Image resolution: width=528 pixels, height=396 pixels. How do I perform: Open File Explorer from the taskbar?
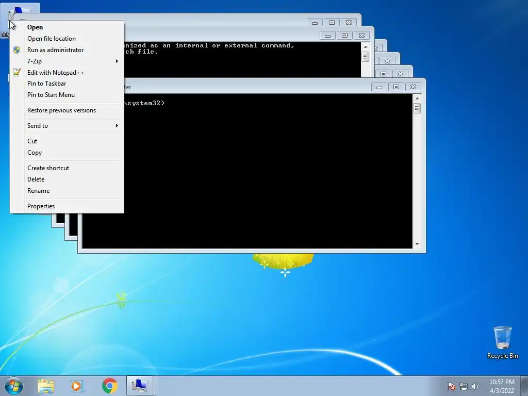46,386
